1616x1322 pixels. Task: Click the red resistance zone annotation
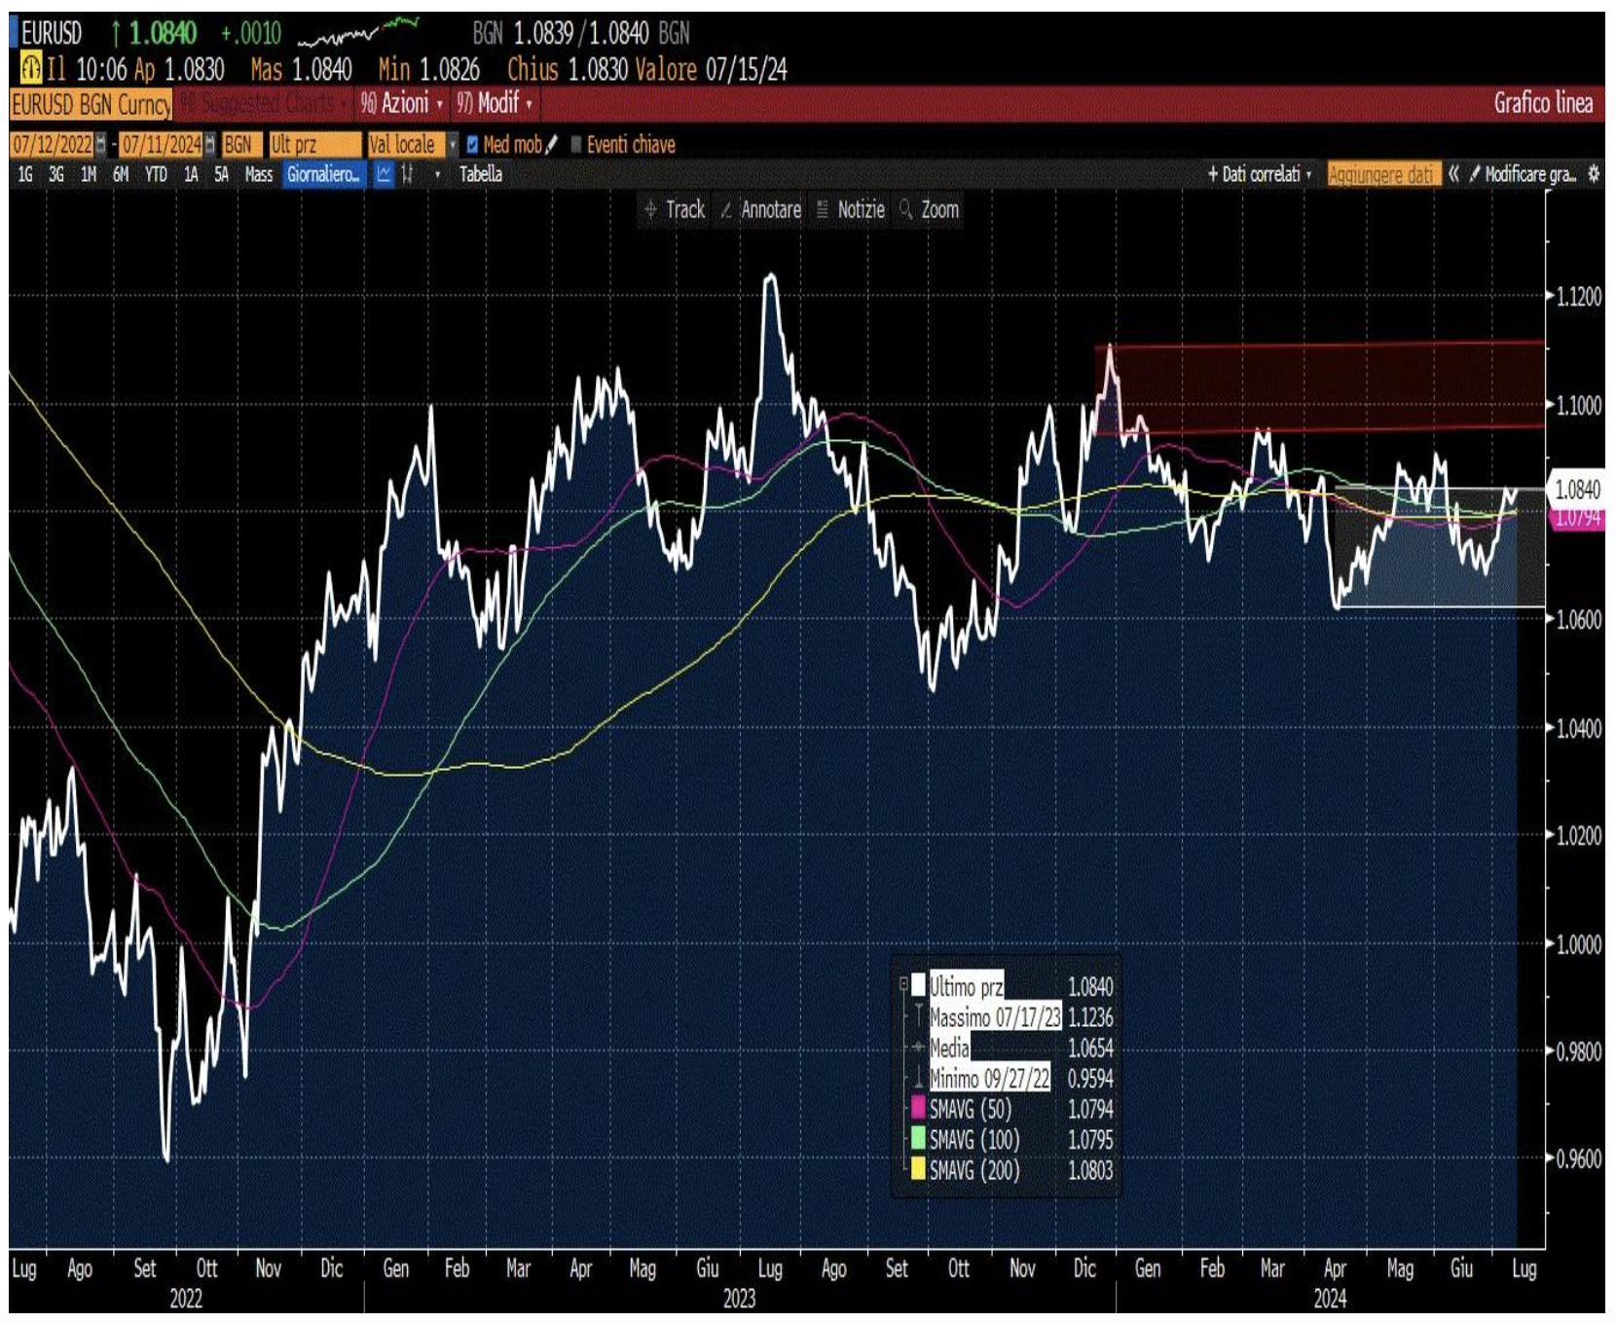[1319, 386]
